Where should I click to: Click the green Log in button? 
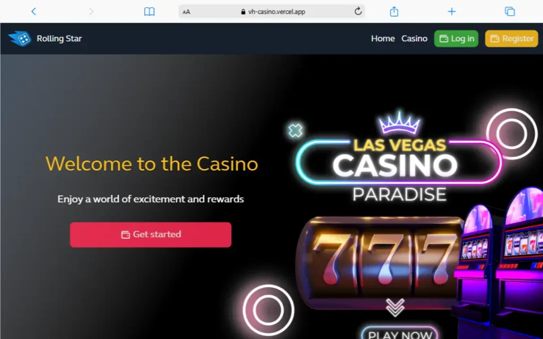(x=456, y=38)
